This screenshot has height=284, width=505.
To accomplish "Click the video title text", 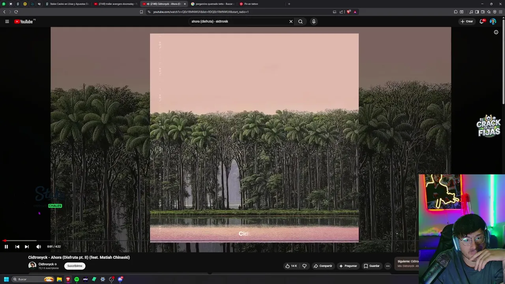I will coord(79,257).
